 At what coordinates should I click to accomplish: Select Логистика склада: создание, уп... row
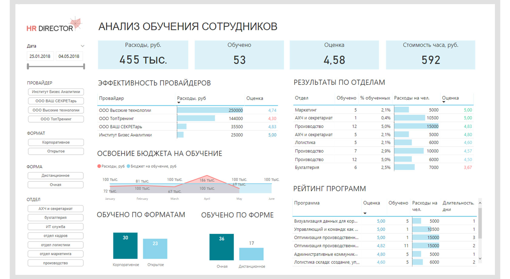(385, 262)
